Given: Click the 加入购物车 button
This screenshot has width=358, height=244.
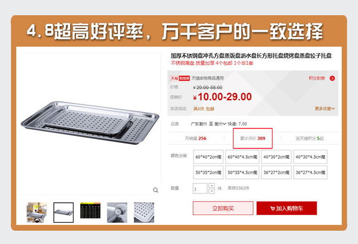Looking at the screenshot, I should [286, 208].
